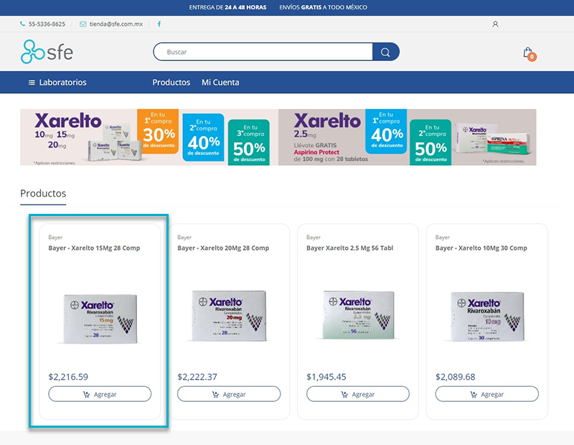This screenshot has height=445, width=574.
Task: Click Bayer brand label above Xarelto 2.5 Mg
Action: click(314, 238)
